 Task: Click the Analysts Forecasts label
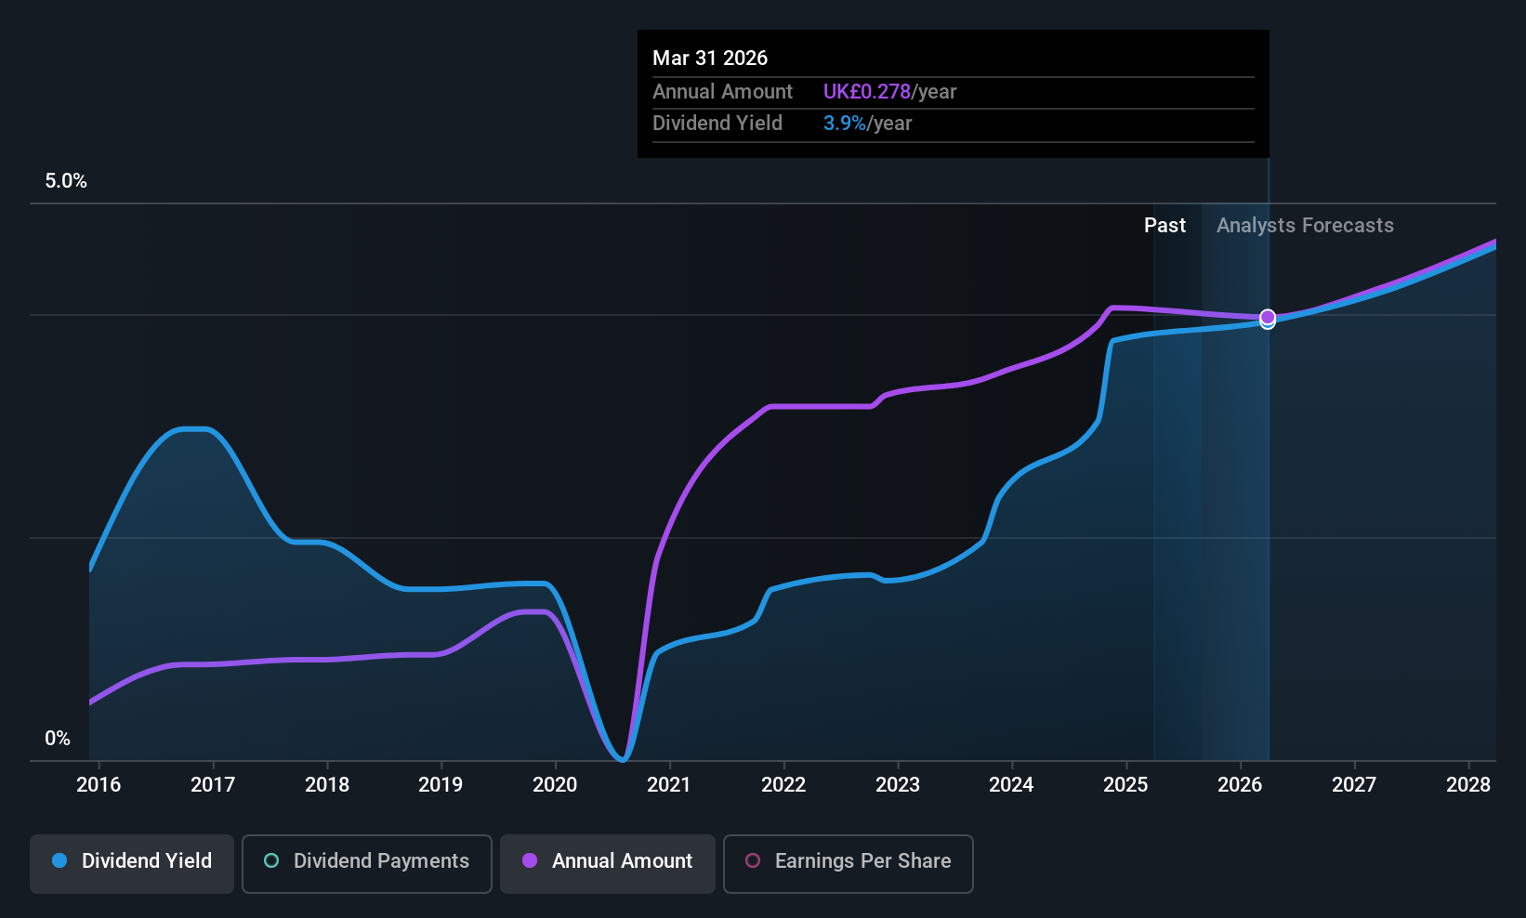coord(1305,226)
